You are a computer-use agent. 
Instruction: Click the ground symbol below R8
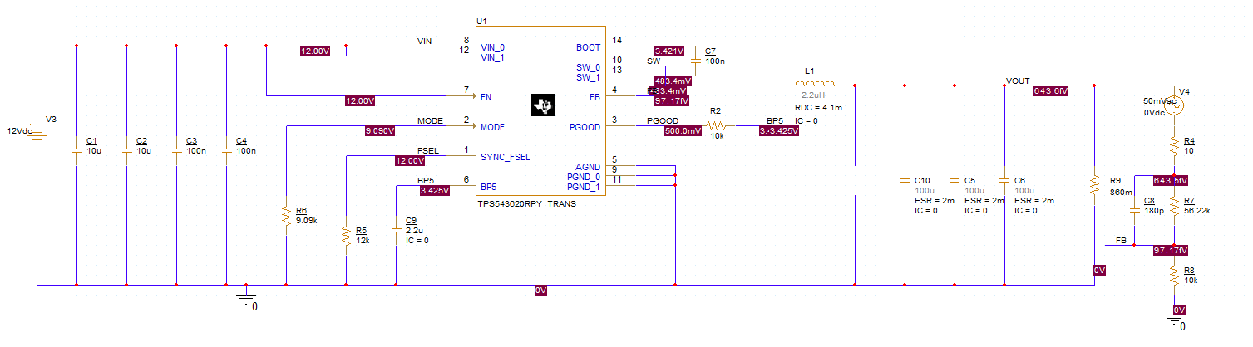click(1174, 319)
